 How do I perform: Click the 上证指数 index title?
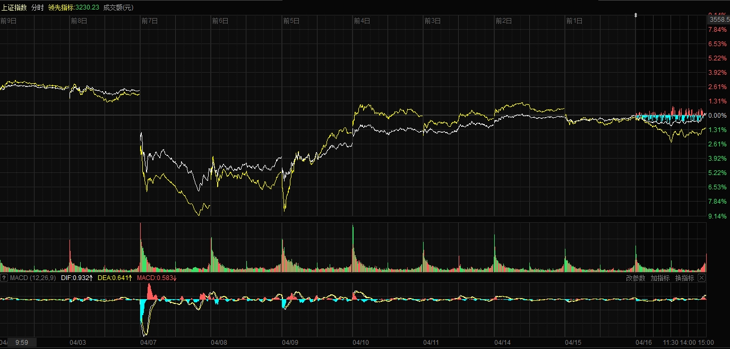click(x=14, y=7)
